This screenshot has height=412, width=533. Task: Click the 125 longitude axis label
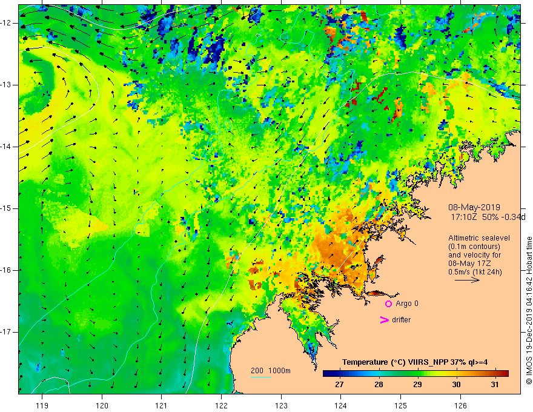click(400, 405)
